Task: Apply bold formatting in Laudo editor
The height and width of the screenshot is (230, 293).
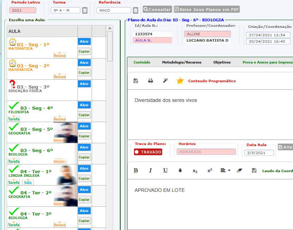Action: (x=136, y=170)
